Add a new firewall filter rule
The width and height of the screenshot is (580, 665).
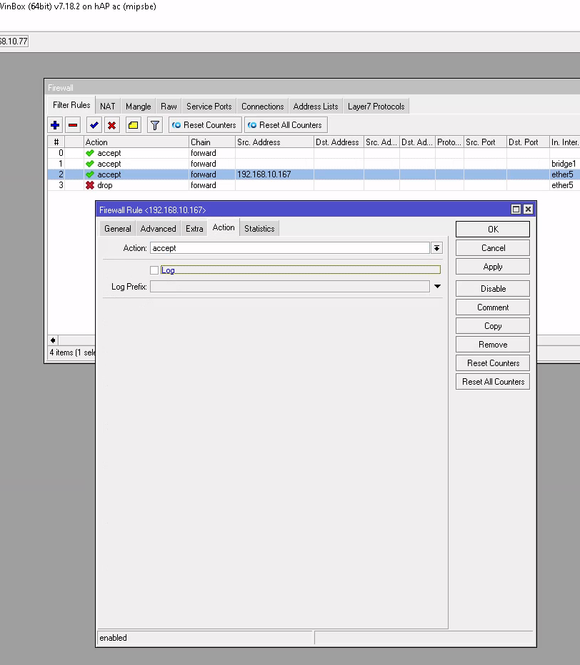tap(55, 125)
